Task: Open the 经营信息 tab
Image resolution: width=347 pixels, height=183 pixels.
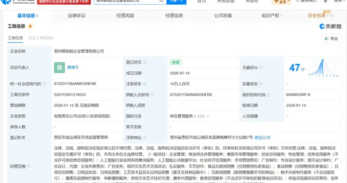Action: [x=174, y=16]
